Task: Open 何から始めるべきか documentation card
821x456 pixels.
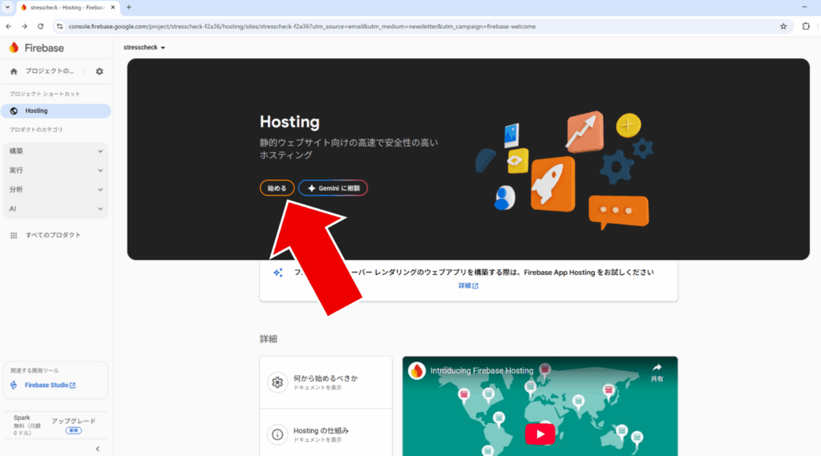Action: (326, 383)
